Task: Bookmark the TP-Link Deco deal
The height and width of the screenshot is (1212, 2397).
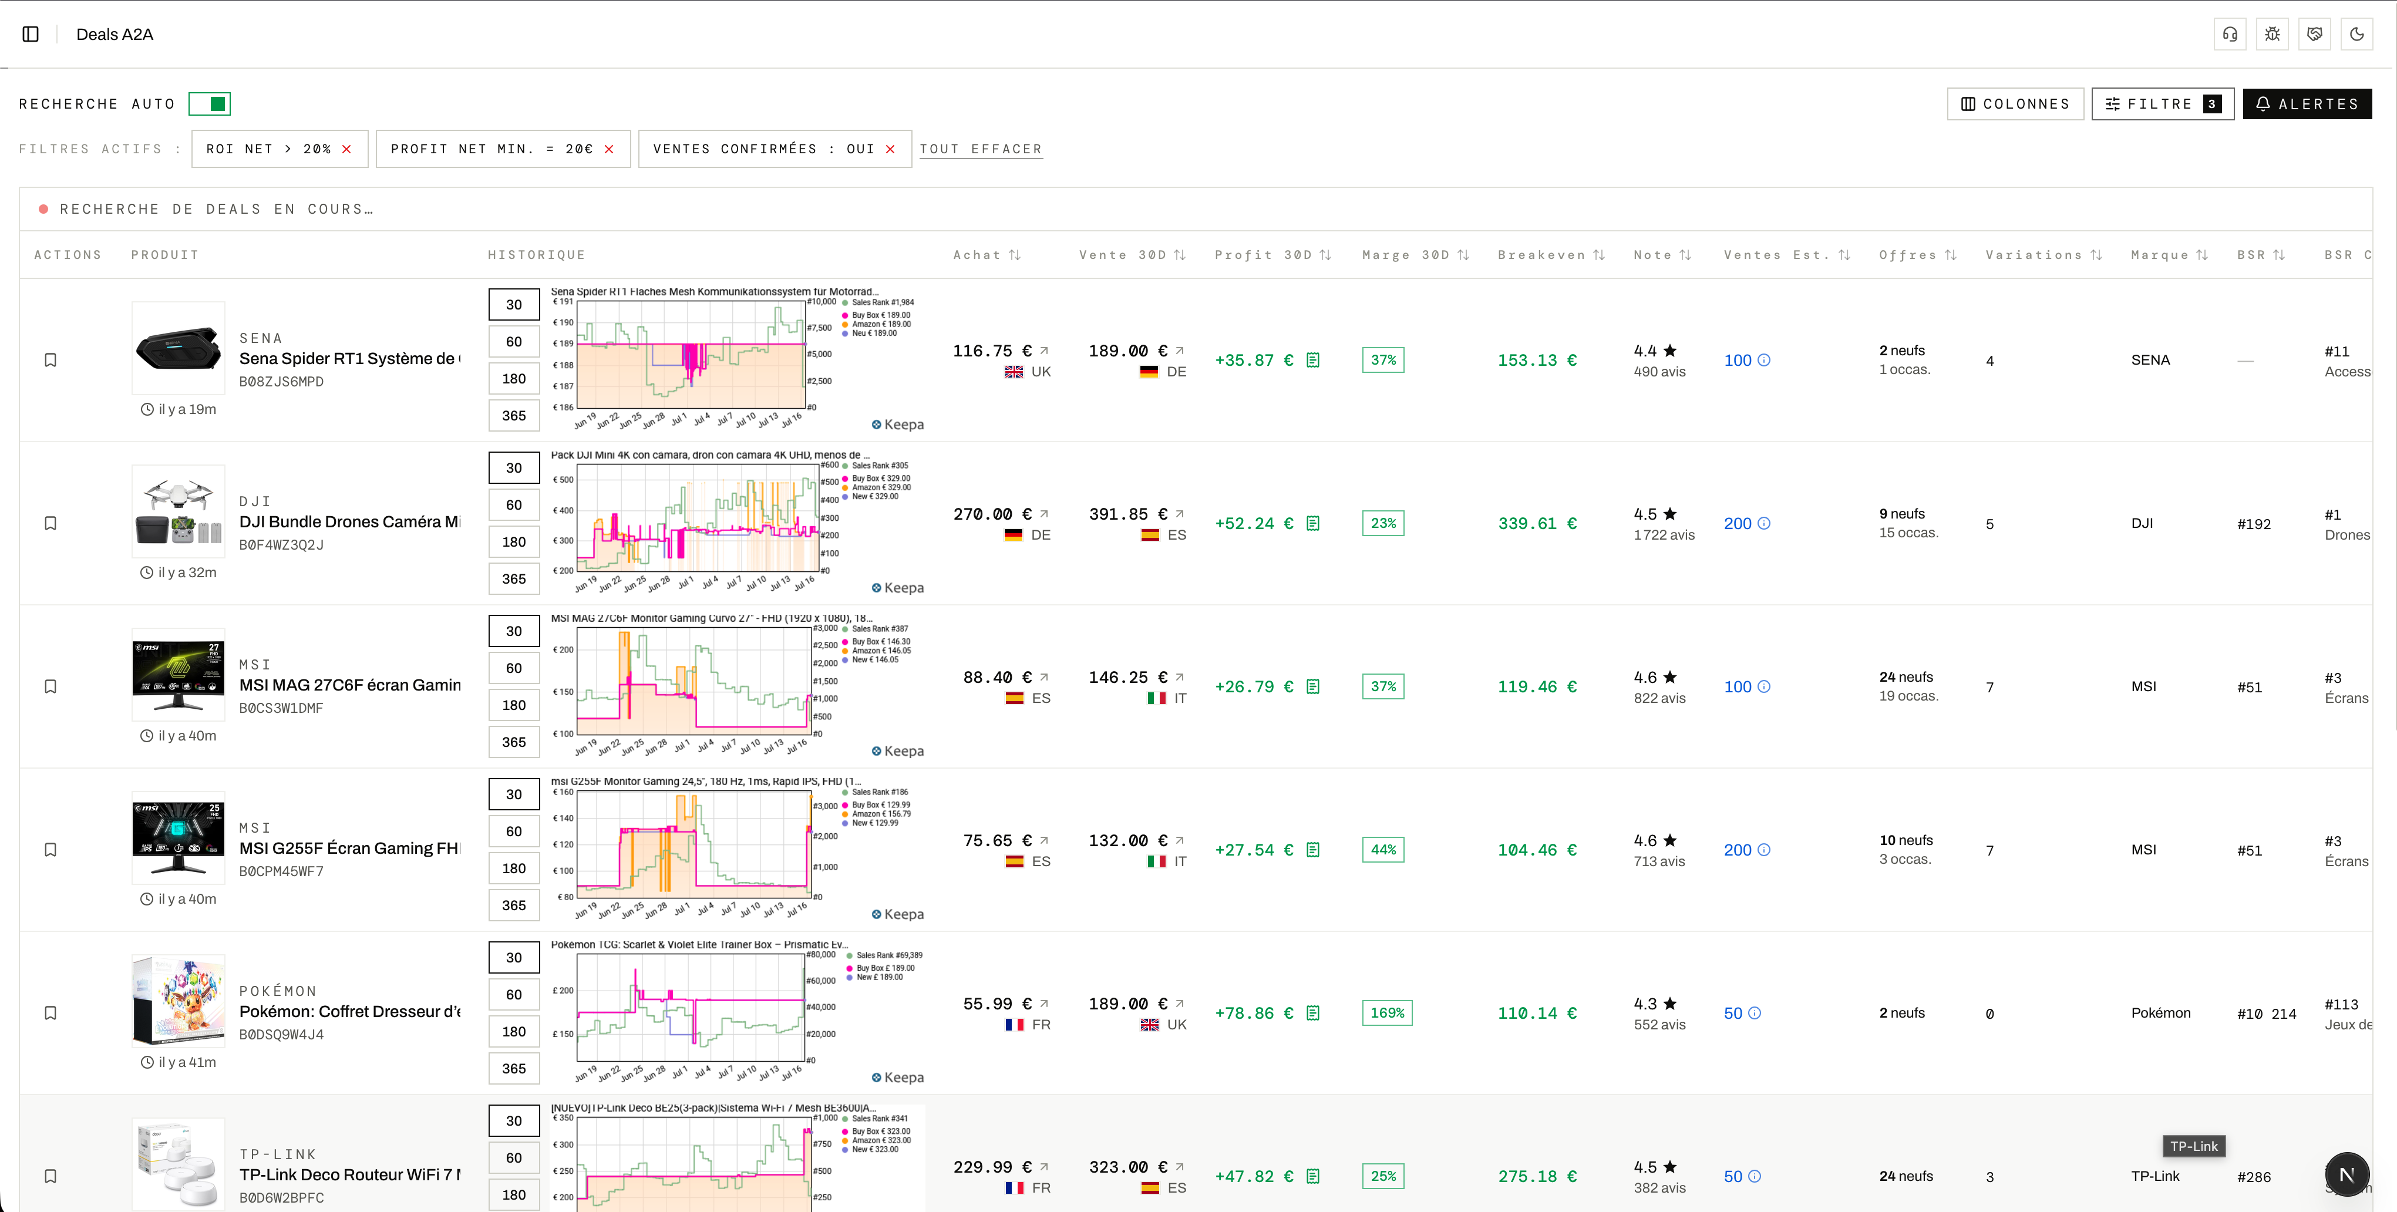Action: coord(51,1177)
